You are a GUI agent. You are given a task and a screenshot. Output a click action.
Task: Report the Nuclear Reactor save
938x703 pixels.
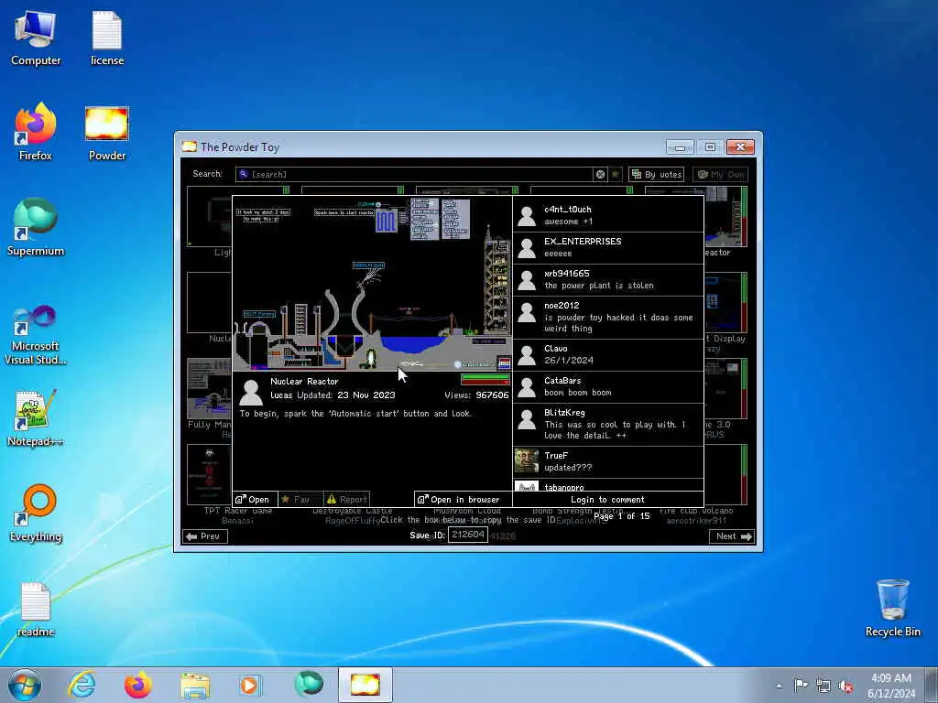(346, 499)
